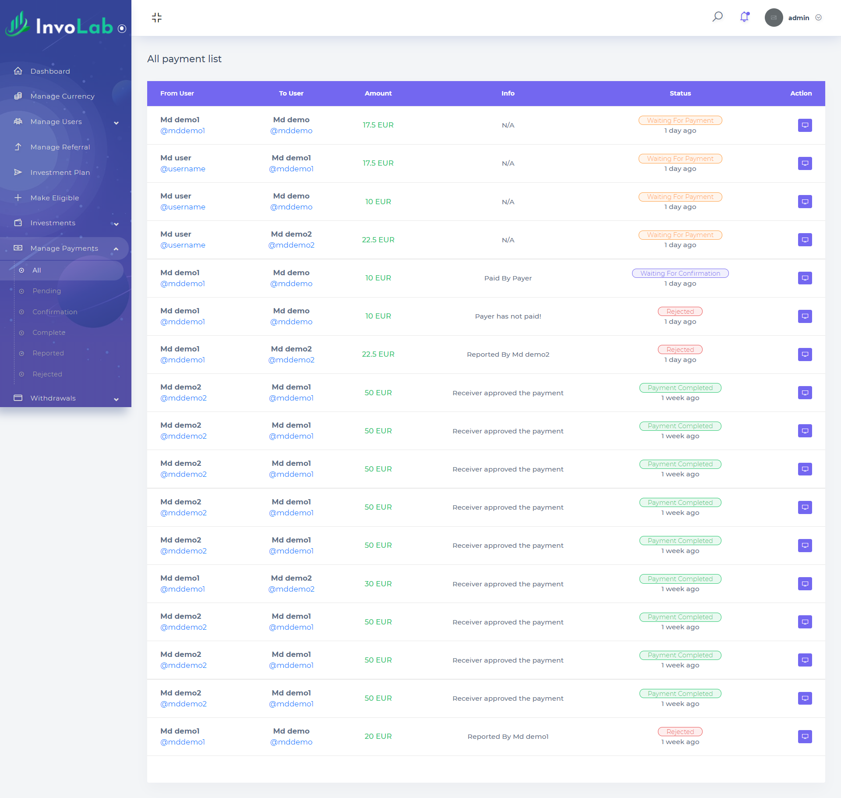Viewport: 841px width, 798px height.
Task: Open the Investment Plan menu item
Action: pyautogui.click(x=60, y=173)
